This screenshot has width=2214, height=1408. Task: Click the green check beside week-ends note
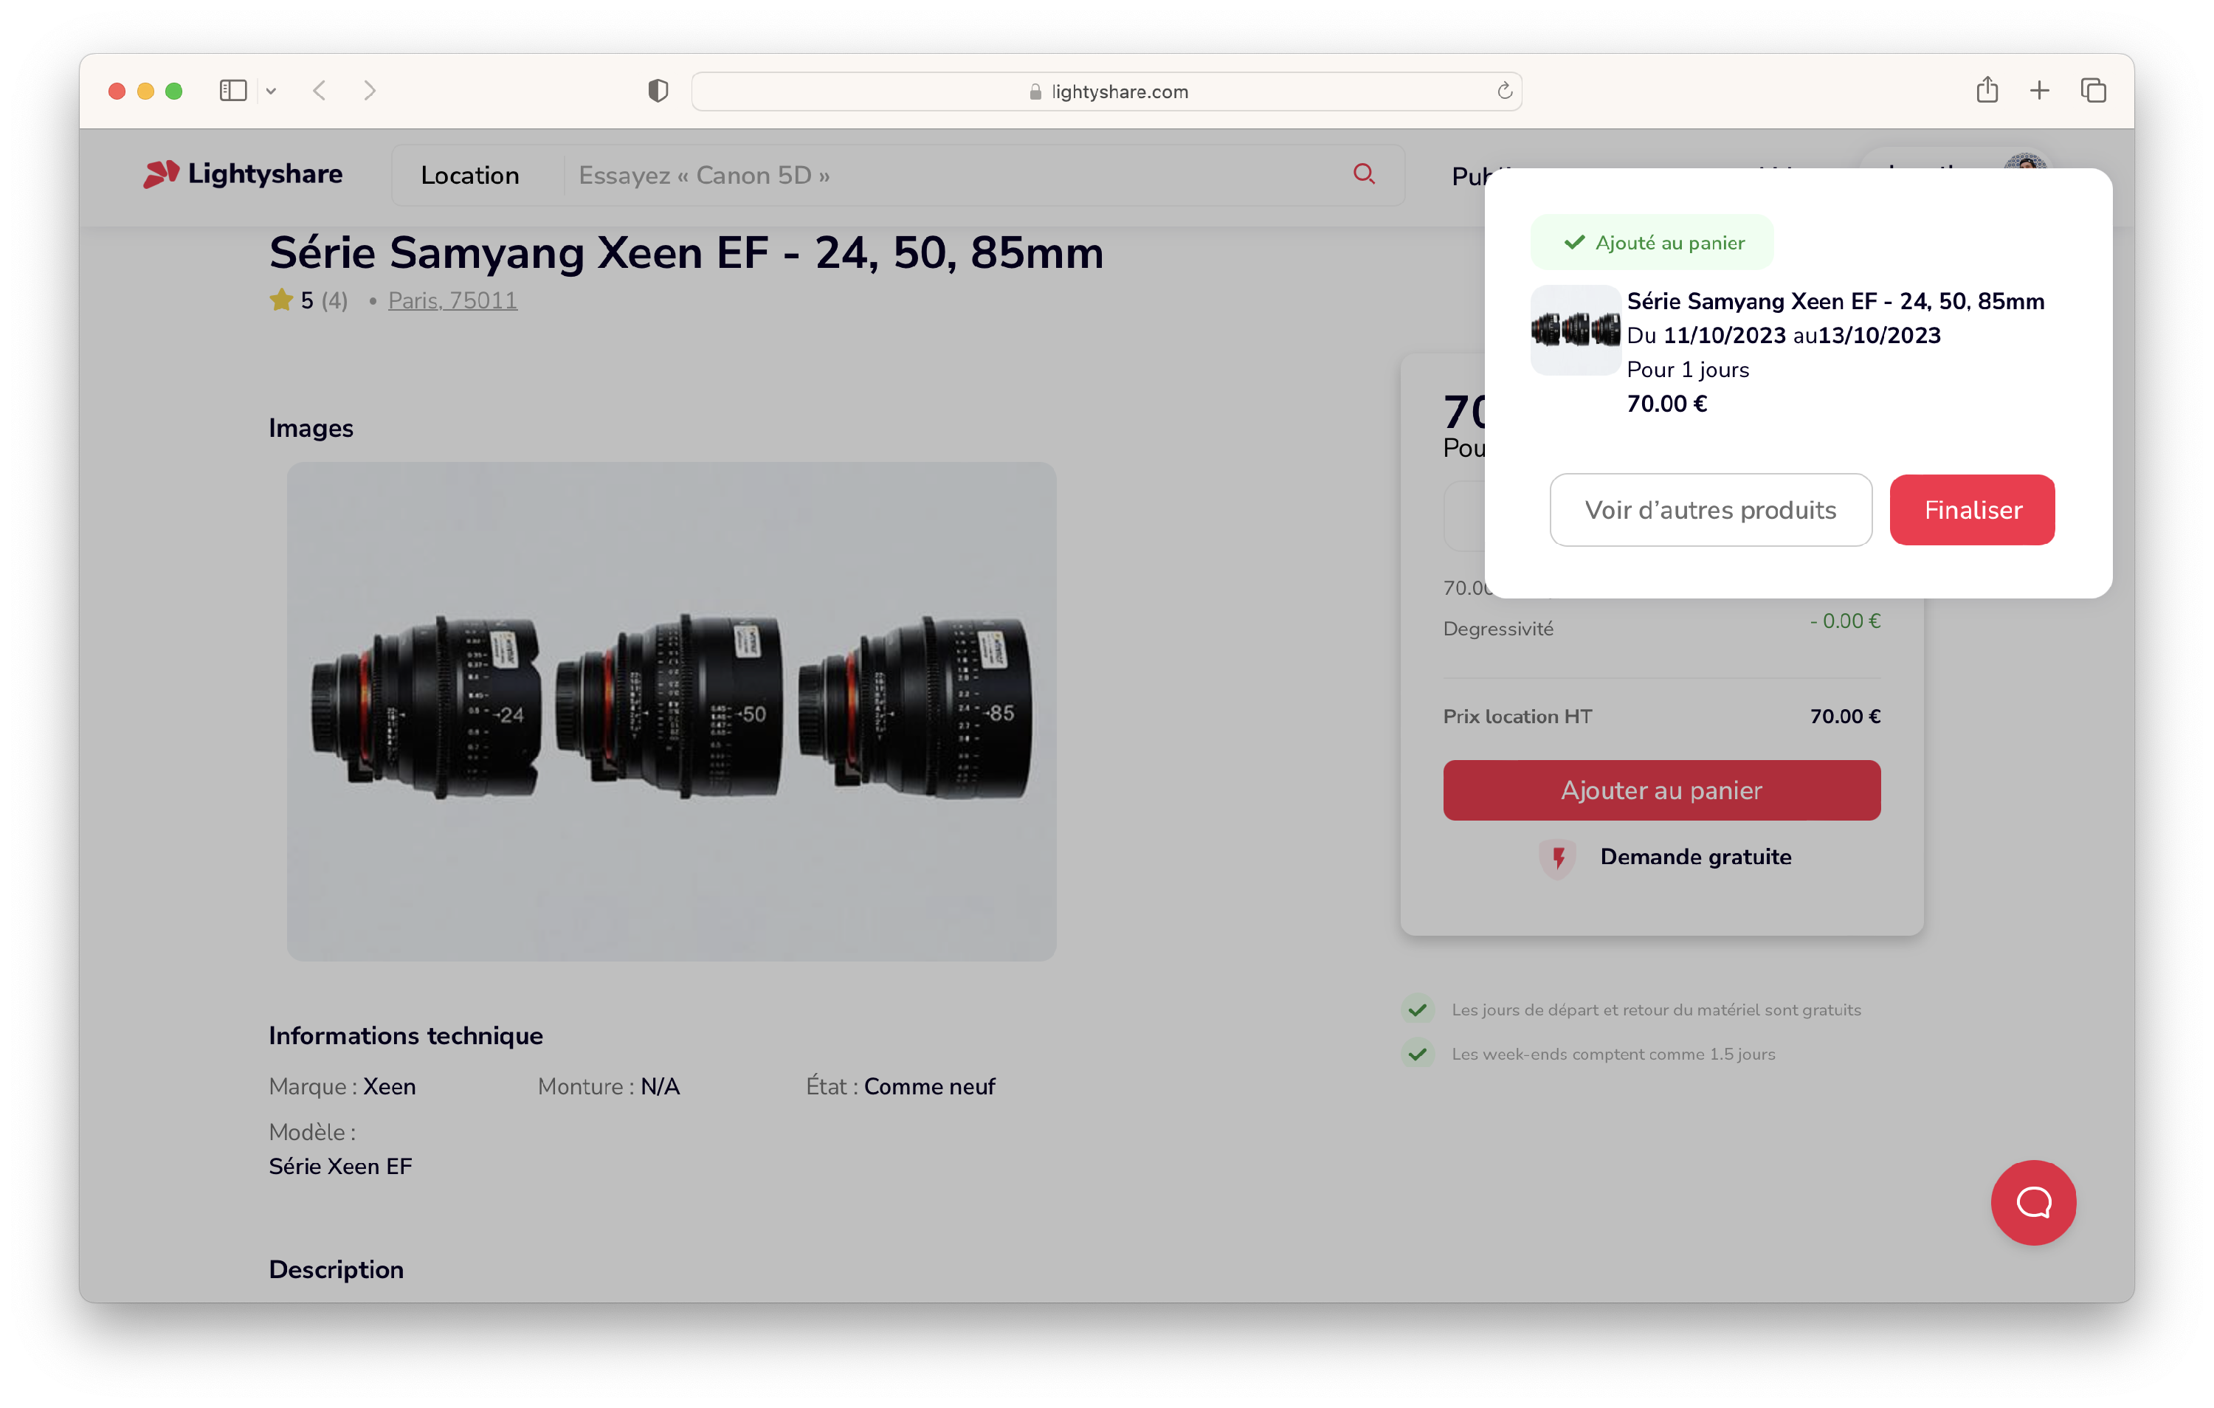[x=1418, y=1054]
